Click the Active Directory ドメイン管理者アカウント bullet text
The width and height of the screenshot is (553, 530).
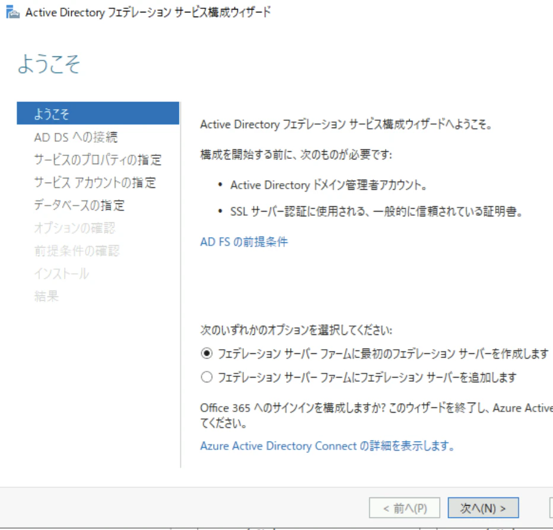coord(329,185)
